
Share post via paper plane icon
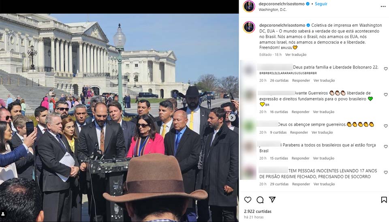pyautogui.click(x=272, y=200)
